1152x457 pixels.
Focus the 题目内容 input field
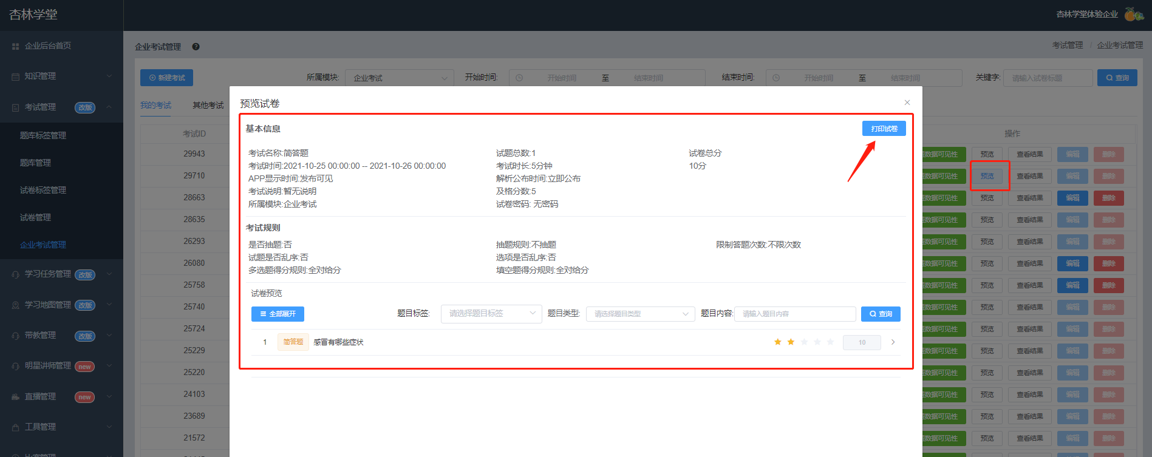(795, 314)
